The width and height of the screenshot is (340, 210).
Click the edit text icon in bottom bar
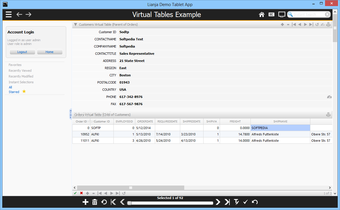(236, 202)
